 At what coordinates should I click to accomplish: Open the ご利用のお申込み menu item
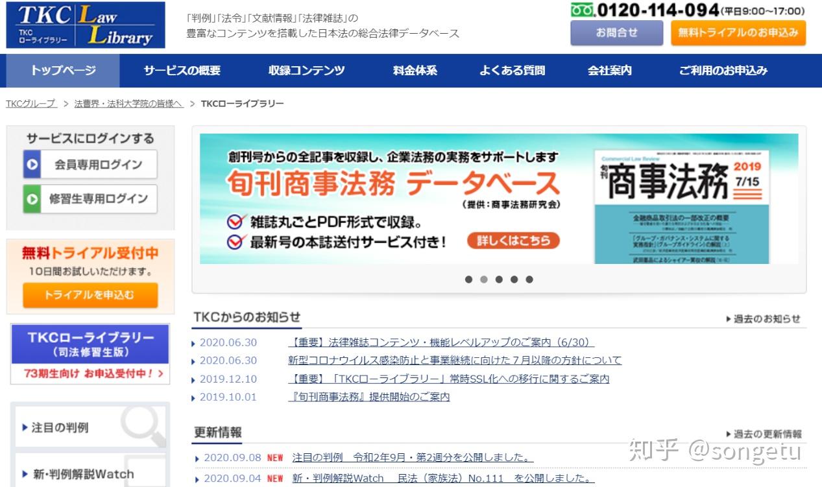coord(723,71)
